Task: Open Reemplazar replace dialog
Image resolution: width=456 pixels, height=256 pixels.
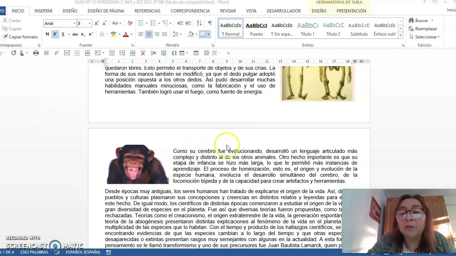Action: (423, 29)
